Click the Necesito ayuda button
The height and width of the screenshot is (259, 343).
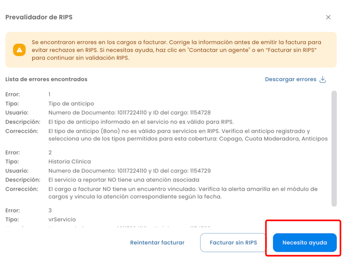305,243
